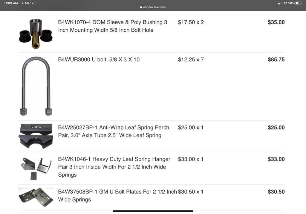This screenshot has width=306, height=214.
Task: Tap the home indicator bar at bottom
Action: pos(153,211)
